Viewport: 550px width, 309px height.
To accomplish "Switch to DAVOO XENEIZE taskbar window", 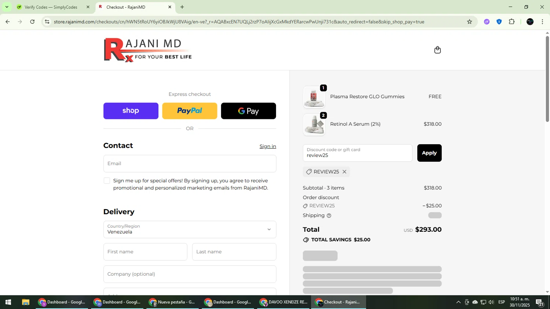I will click(283, 302).
